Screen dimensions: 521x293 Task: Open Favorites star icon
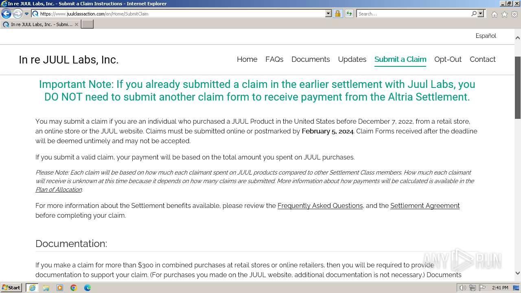tap(504, 14)
